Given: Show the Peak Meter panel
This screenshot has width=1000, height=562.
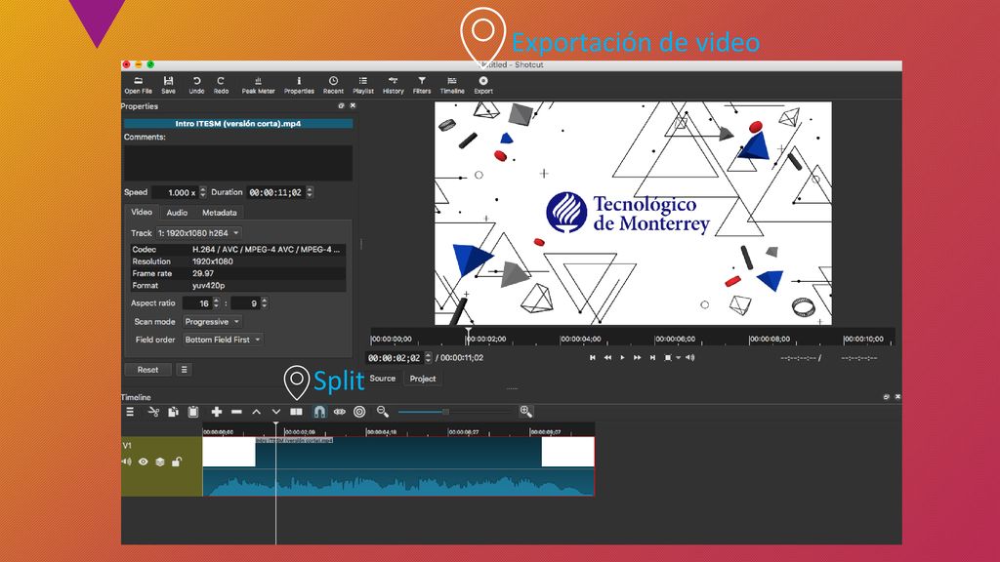Looking at the screenshot, I should click(x=258, y=86).
